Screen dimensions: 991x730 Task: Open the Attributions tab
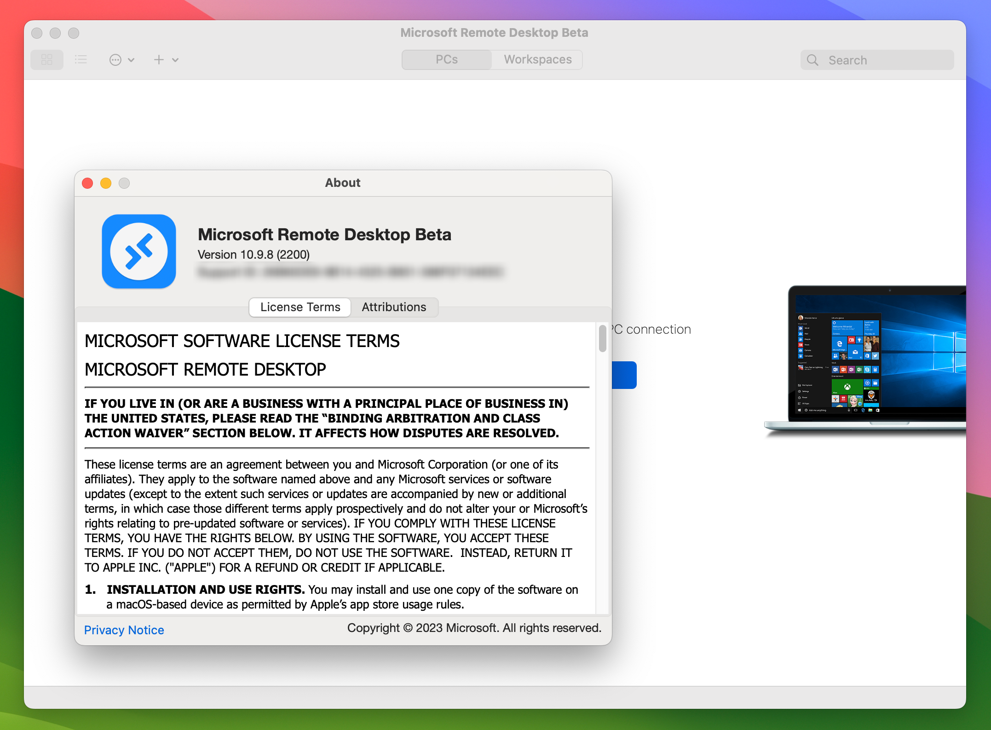(394, 307)
